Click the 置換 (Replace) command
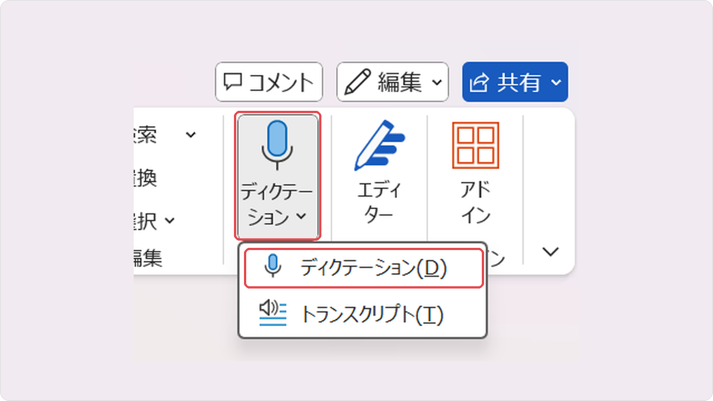The height and width of the screenshot is (401, 713). [x=145, y=178]
